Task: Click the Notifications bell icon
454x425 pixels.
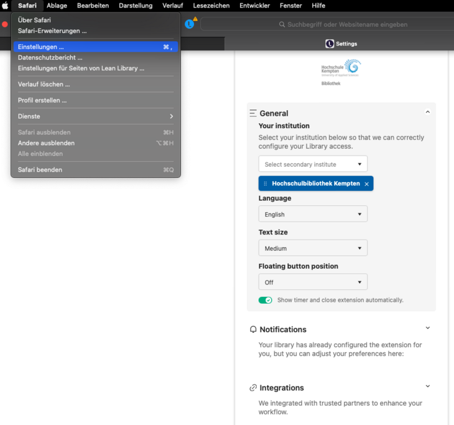Action: pos(252,329)
